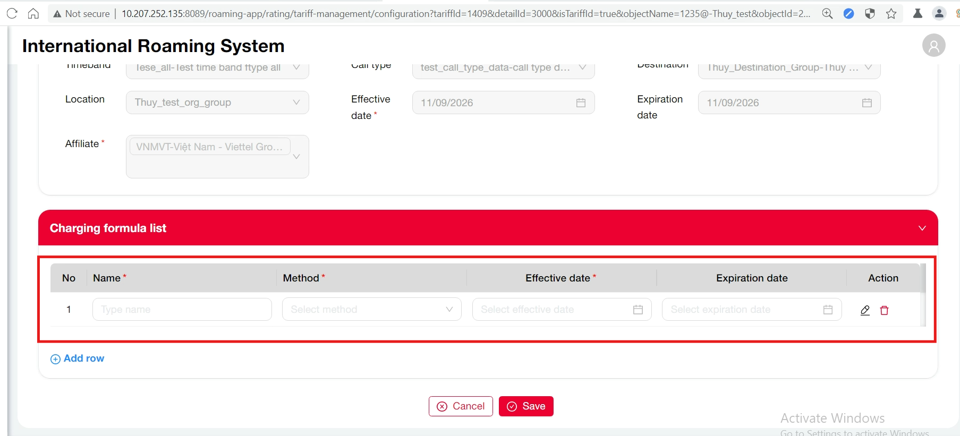Screen dimensions: 960x436
Task: Open calendar in Select effective date field
Action: click(638, 310)
